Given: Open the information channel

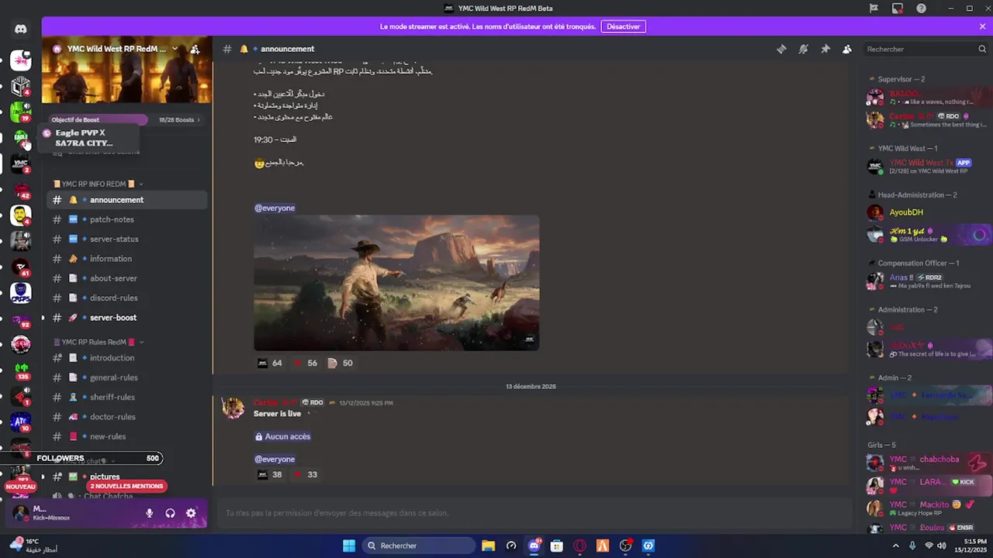Looking at the screenshot, I should tap(126, 259).
